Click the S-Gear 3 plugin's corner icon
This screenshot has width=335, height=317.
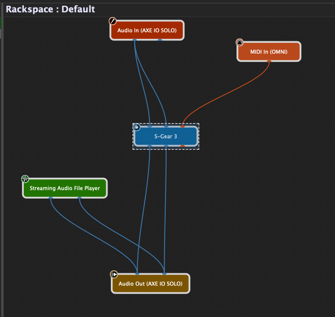click(x=137, y=127)
